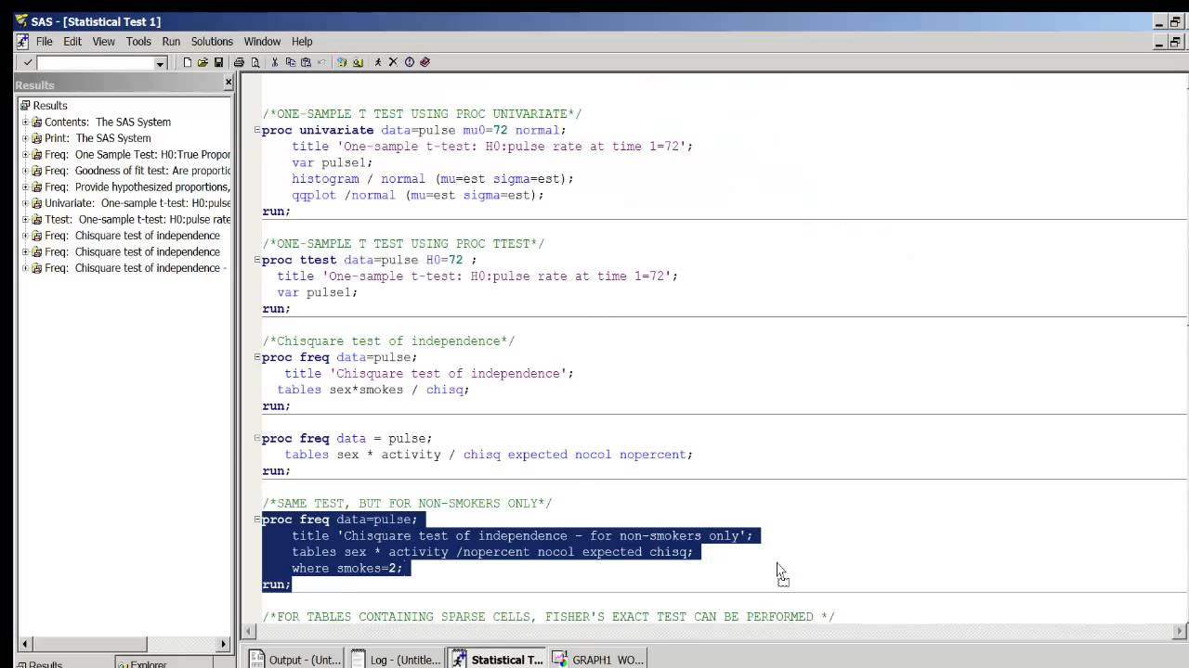Open the File menu

point(45,42)
